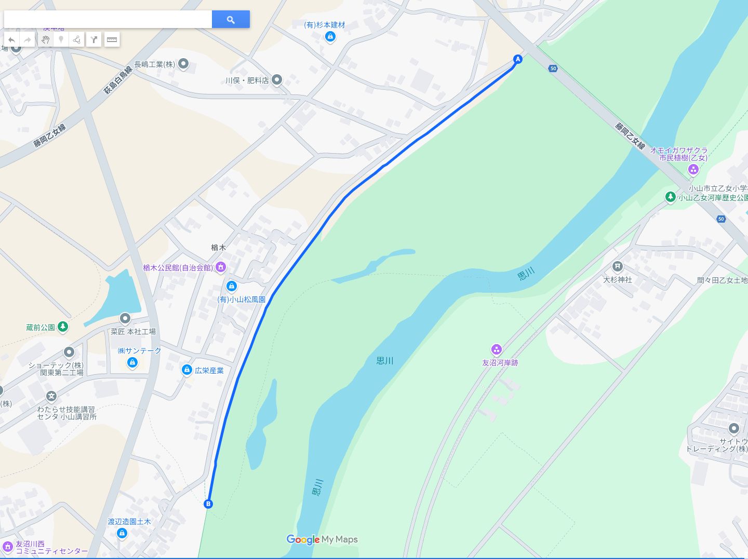Click the blue search button
This screenshot has width=748, height=559.
(x=231, y=20)
